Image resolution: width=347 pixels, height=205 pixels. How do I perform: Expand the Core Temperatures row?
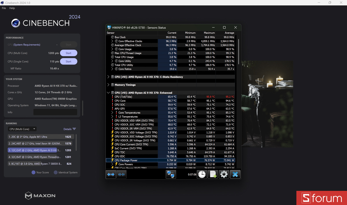click(x=112, y=113)
